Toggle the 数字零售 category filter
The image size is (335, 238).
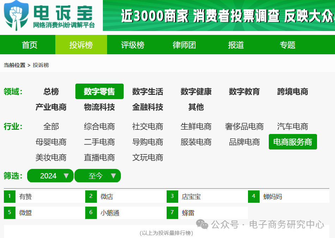click(x=99, y=91)
